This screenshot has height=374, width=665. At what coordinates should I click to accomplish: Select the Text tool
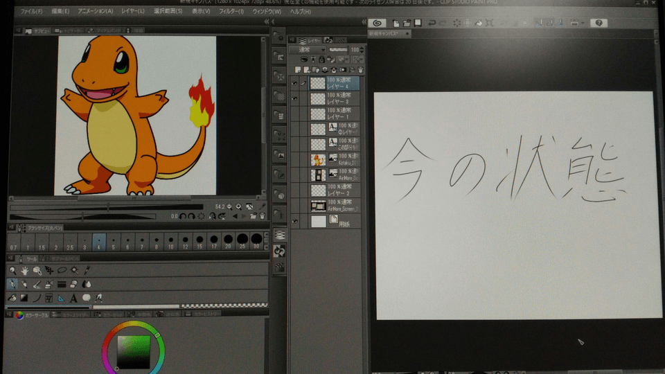click(x=74, y=298)
